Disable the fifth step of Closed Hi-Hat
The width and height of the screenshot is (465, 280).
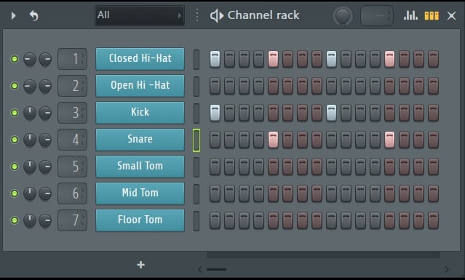[273, 59]
